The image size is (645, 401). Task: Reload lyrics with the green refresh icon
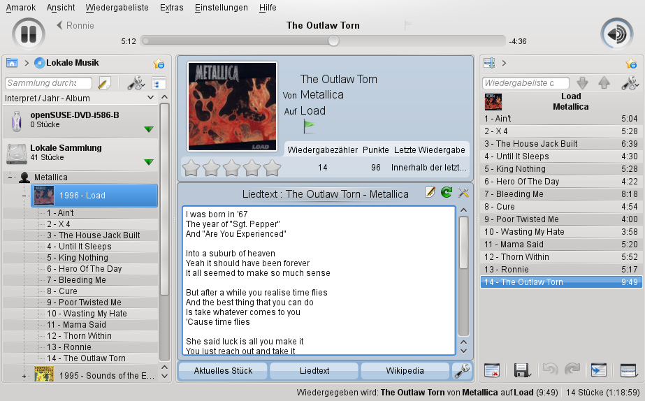click(447, 193)
